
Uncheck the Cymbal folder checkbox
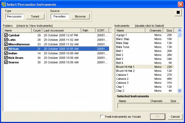click(6, 35)
